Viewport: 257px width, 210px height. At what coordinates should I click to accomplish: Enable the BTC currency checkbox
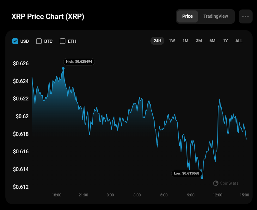pos(39,41)
